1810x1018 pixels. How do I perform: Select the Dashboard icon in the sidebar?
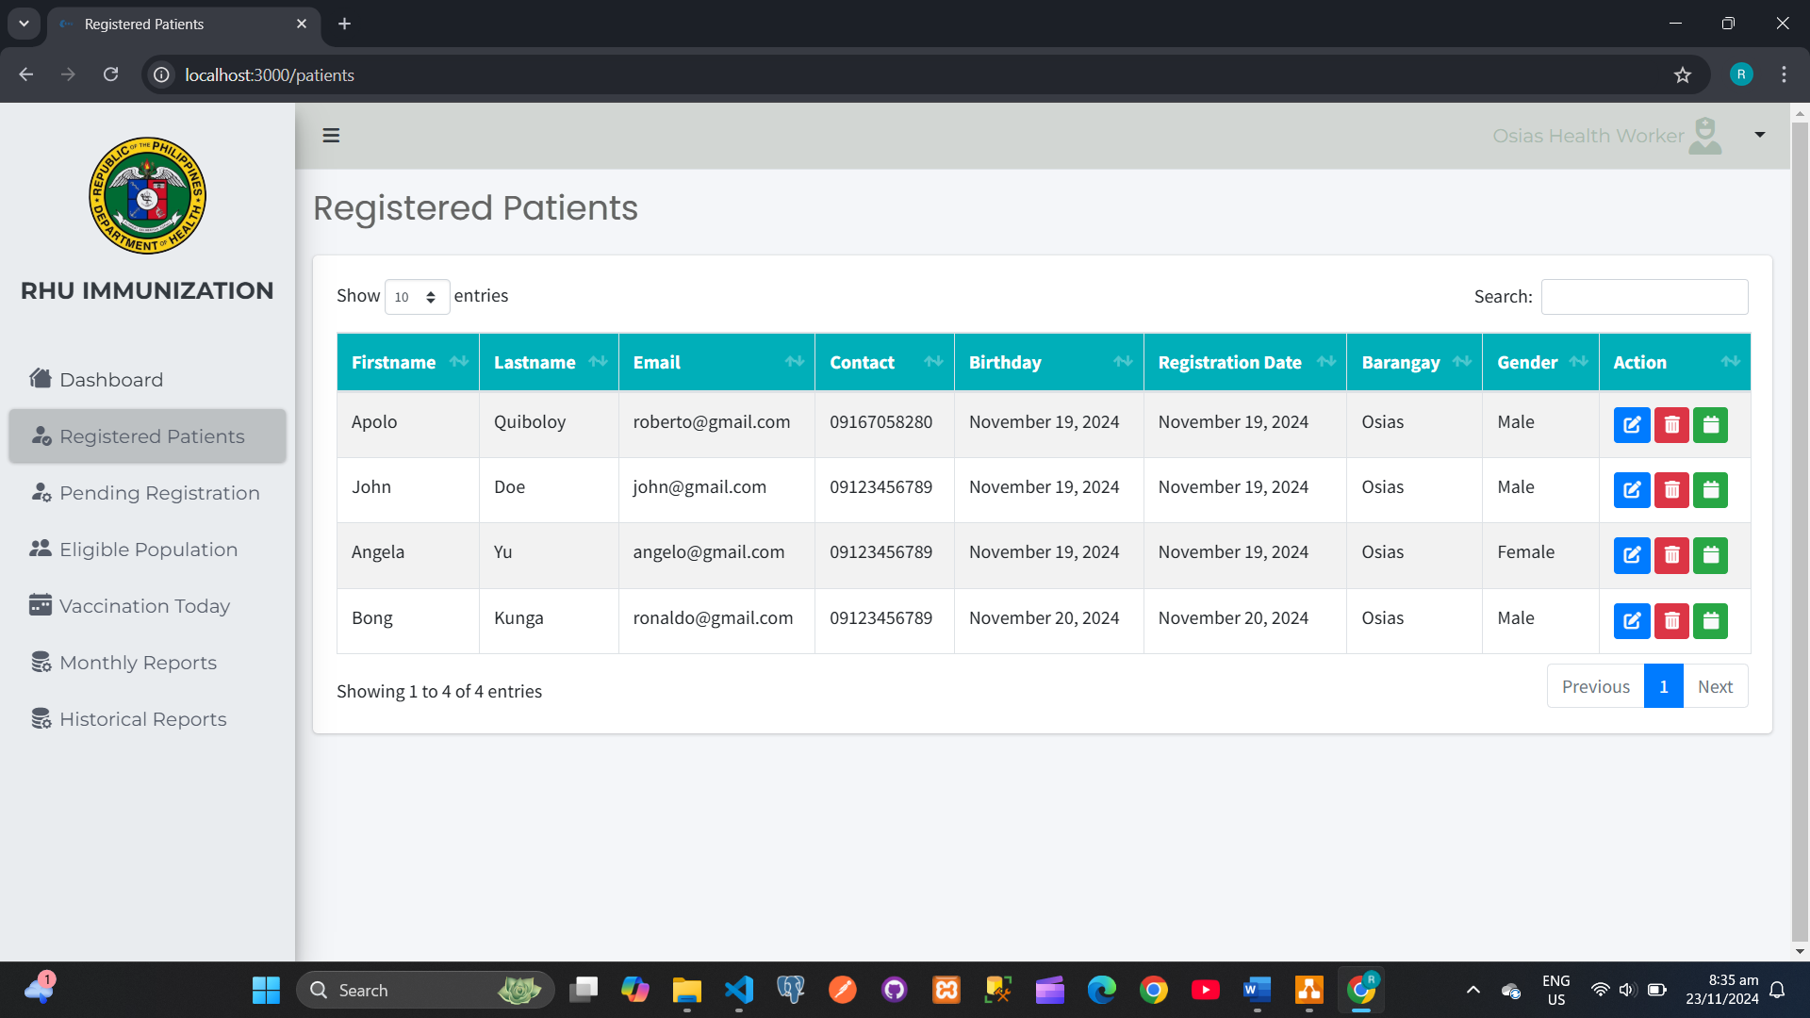pos(41,378)
